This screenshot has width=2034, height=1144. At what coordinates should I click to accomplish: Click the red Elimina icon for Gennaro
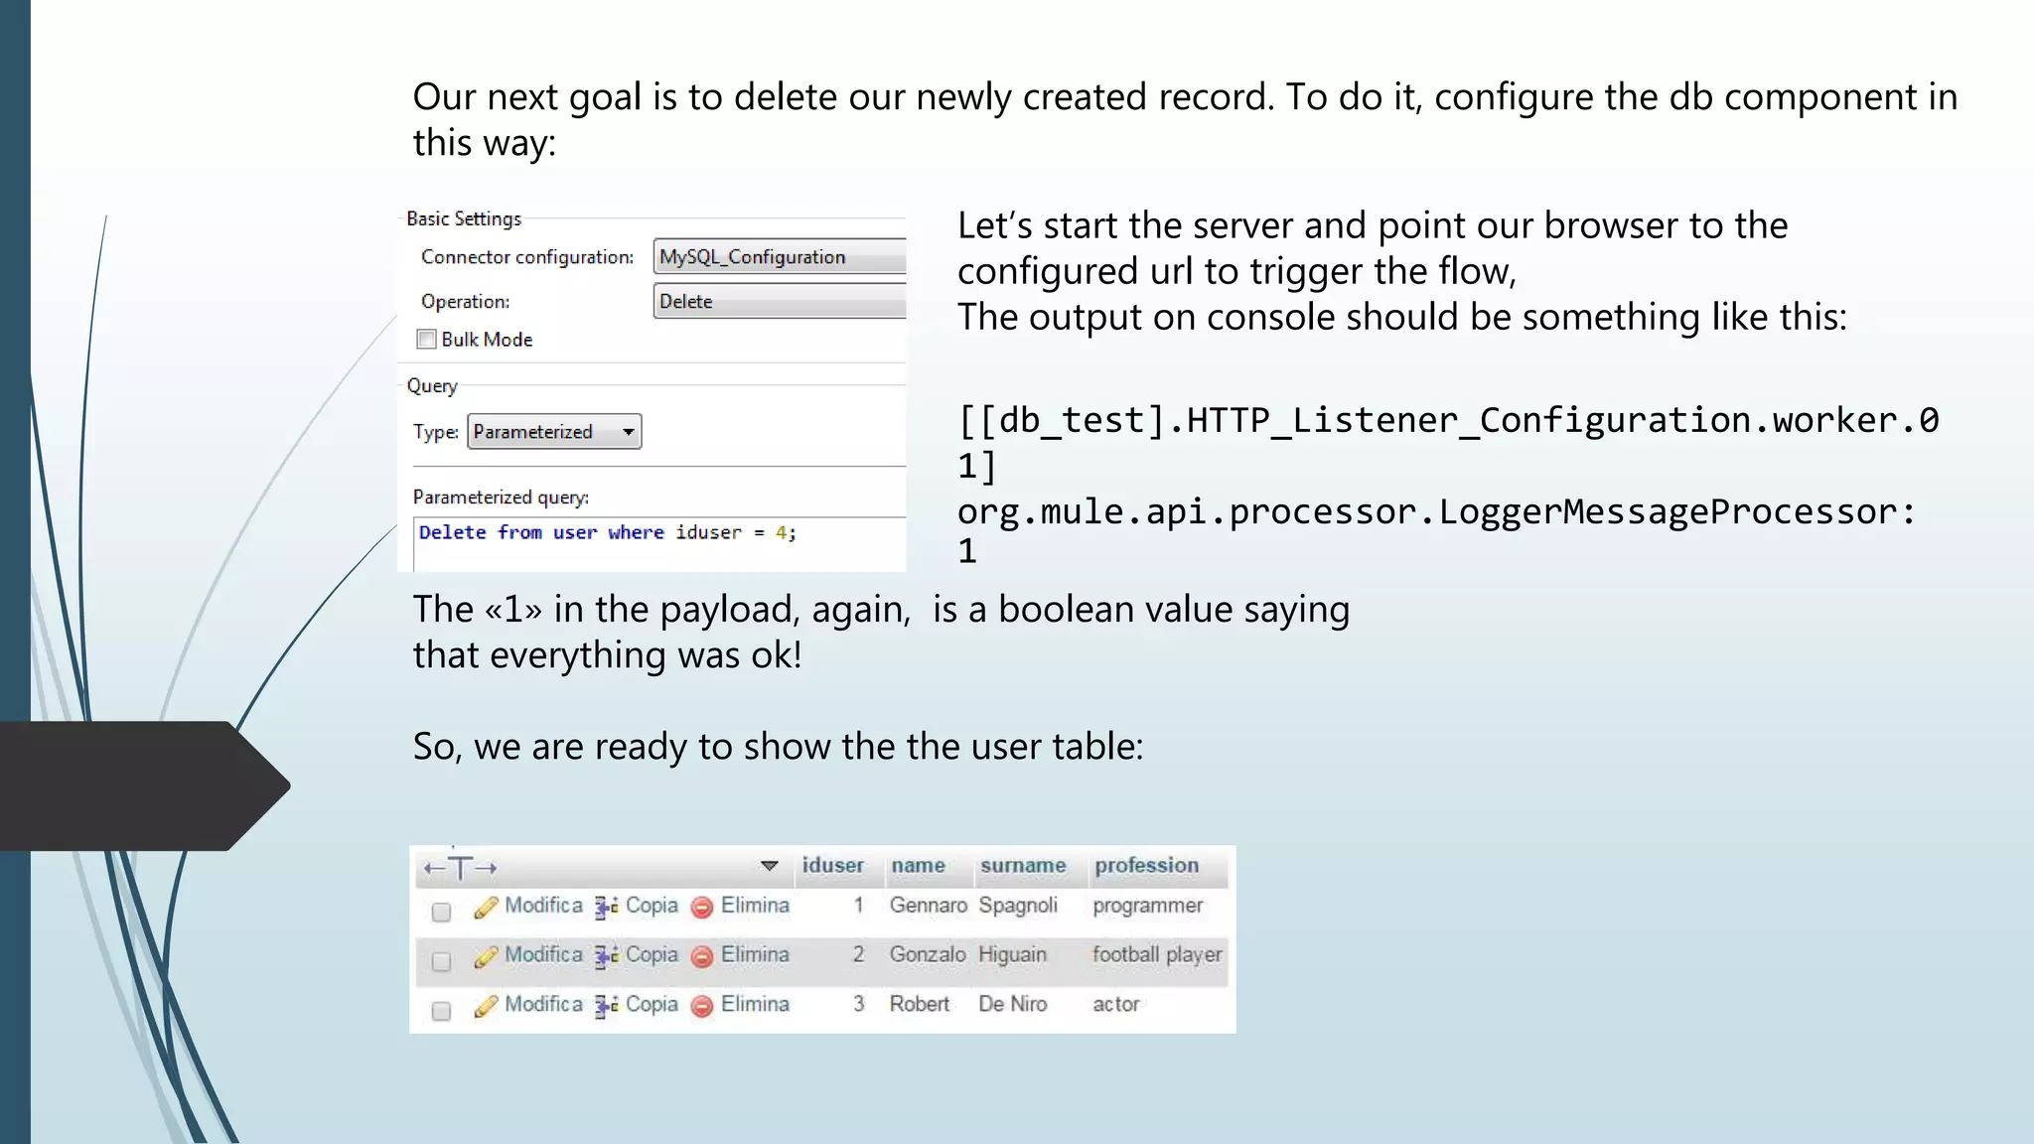[702, 908]
